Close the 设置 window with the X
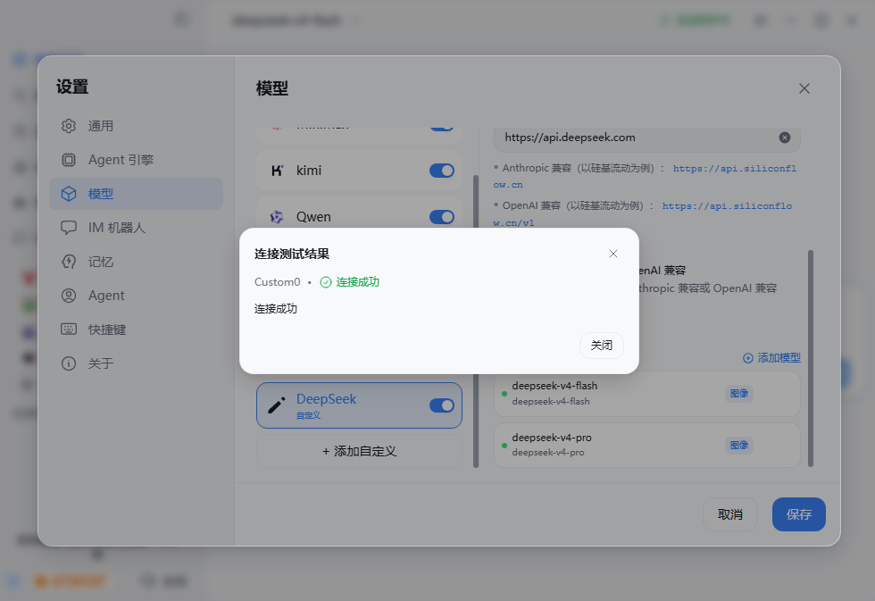The width and height of the screenshot is (875, 601). [x=804, y=88]
